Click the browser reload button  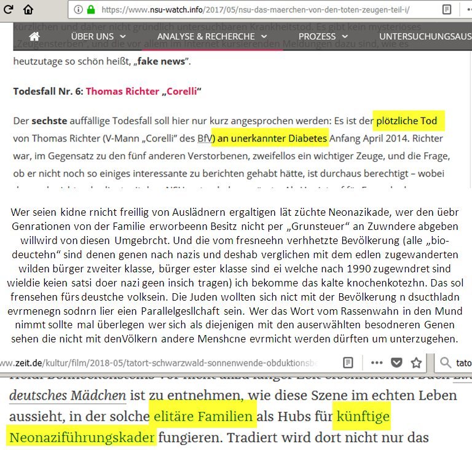[8, 9]
